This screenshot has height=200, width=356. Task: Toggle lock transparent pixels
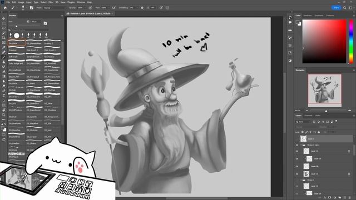pyautogui.click(x=303, y=132)
